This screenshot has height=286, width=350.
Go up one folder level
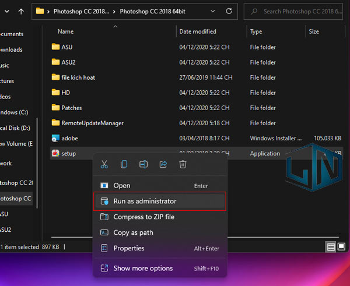[21, 10]
